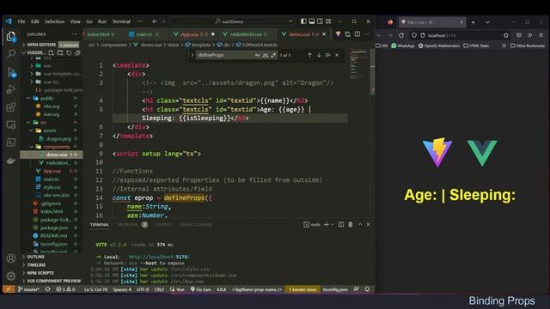The width and height of the screenshot is (550, 309).
Task: Click the master branch in status bar
Action: 28,289
